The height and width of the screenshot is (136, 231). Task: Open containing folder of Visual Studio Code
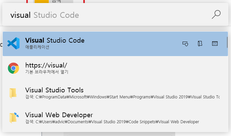200,44
